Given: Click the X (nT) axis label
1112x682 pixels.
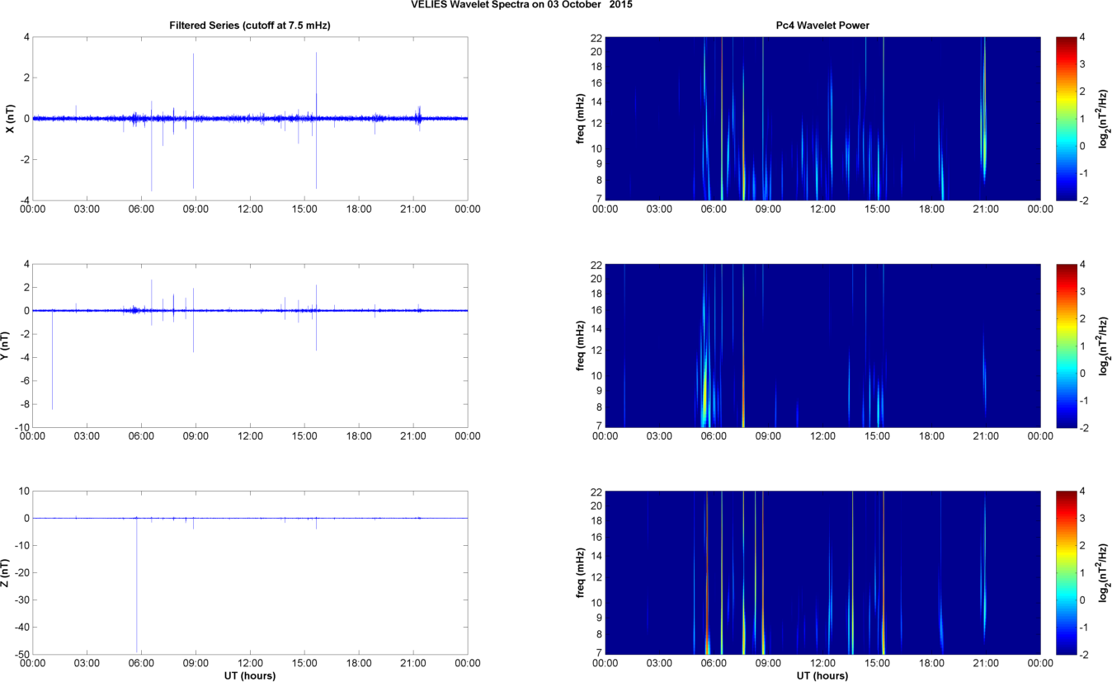Looking at the screenshot, I should pos(9,119).
